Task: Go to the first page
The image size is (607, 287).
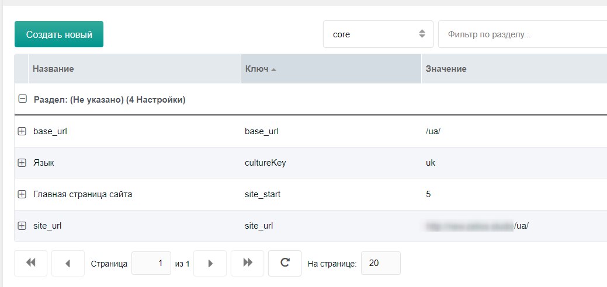Action: 30,263
